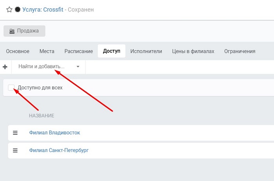Select the Доступ tab

pyautogui.click(x=112, y=51)
